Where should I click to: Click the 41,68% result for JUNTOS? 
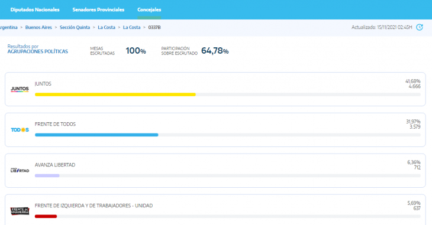[x=412, y=81]
